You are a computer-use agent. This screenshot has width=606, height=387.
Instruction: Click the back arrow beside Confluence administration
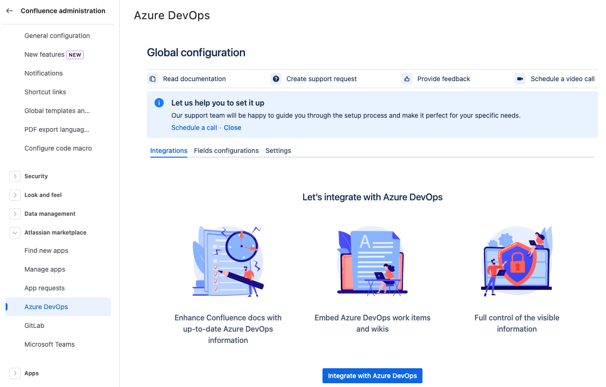tap(9, 11)
